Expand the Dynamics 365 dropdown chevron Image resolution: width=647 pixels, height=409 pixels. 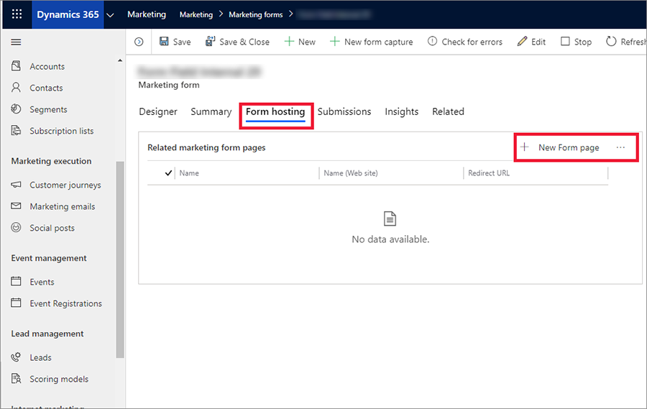pos(110,15)
